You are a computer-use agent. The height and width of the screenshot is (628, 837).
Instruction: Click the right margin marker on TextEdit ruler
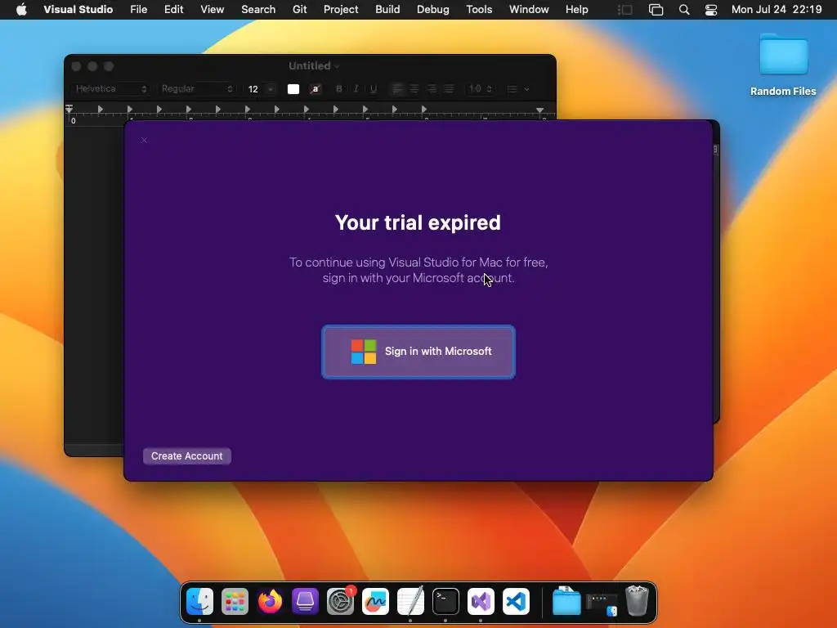pos(540,110)
